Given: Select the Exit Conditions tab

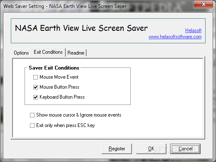Looking at the screenshot, I should [48, 52].
